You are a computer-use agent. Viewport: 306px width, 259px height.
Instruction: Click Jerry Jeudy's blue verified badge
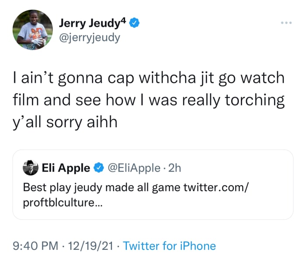pos(134,23)
